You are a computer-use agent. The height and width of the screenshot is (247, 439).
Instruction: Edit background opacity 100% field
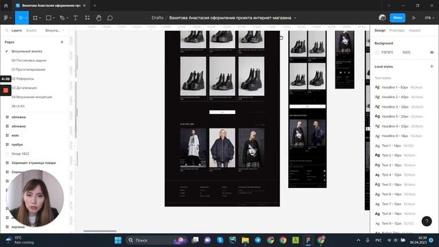[406, 52]
